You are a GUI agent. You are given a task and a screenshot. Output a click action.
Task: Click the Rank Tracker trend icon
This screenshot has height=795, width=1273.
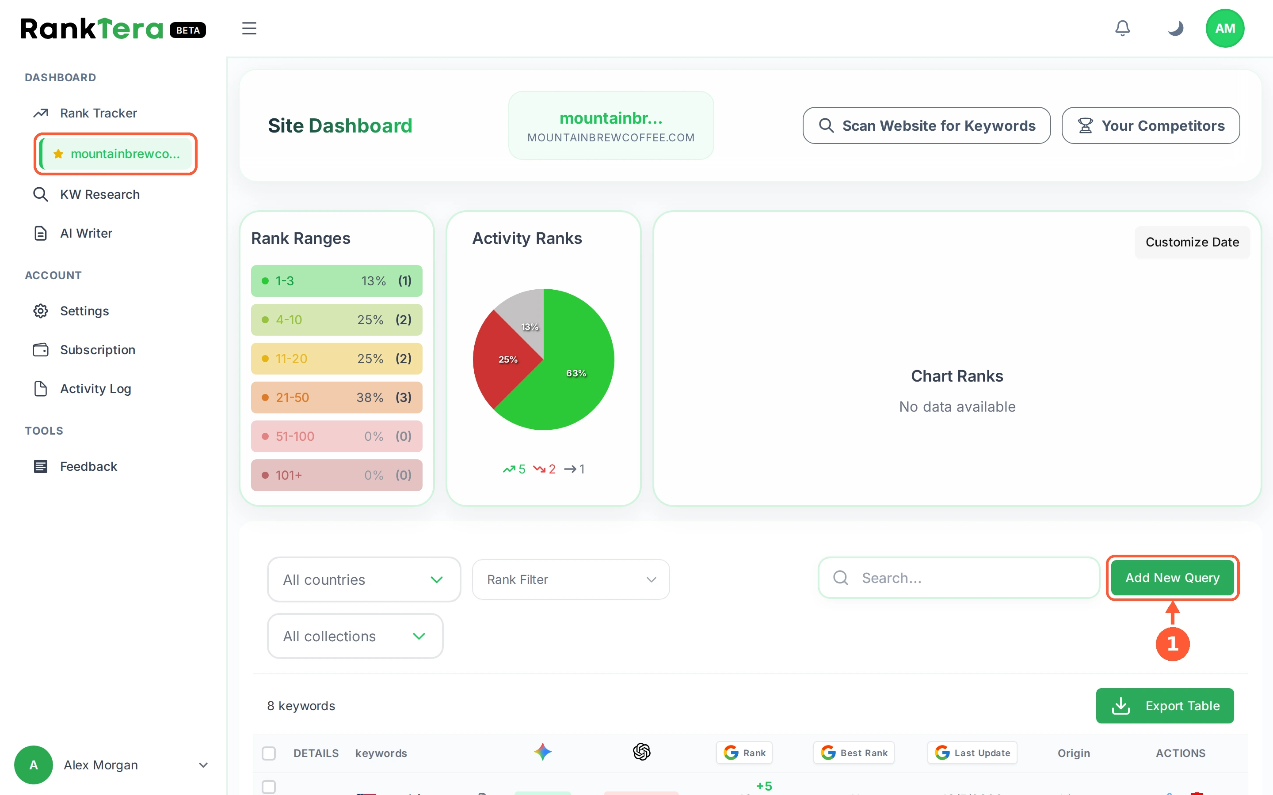[x=41, y=113]
